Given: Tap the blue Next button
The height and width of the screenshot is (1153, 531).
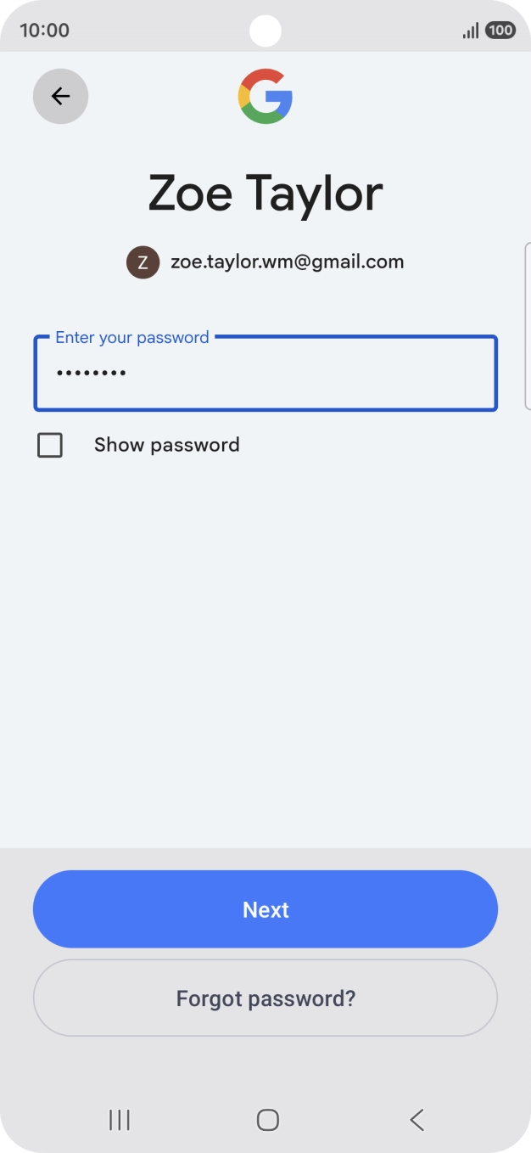Looking at the screenshot, I should [265, 909].
